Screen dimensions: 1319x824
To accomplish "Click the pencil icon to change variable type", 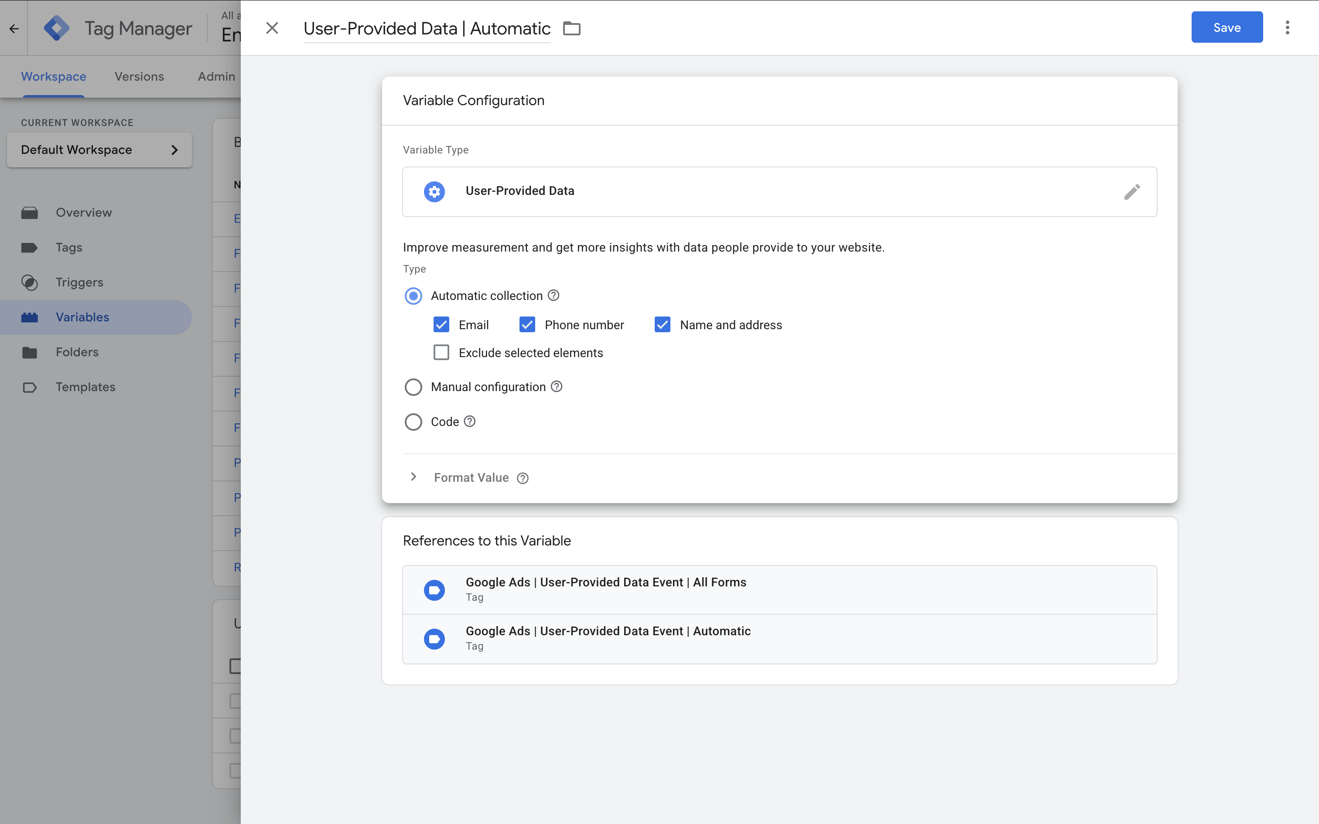I will click(1132, 191).
